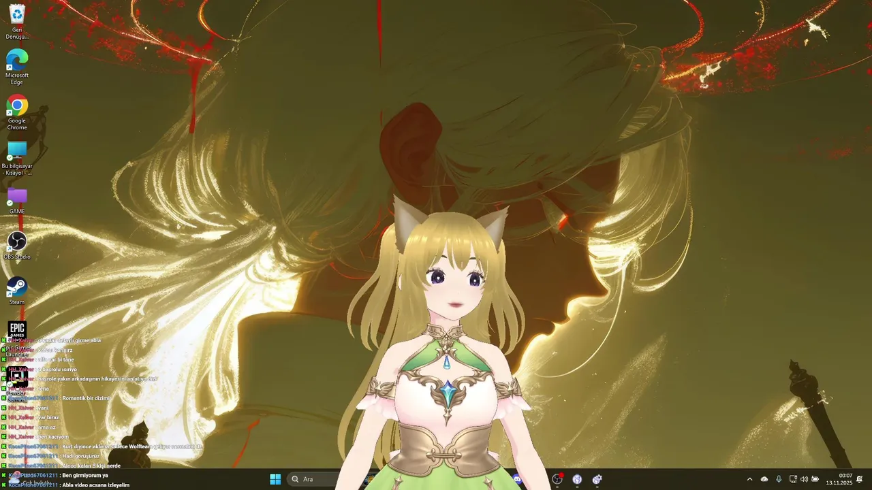Open the Windows Start menu

coord(275,479)
